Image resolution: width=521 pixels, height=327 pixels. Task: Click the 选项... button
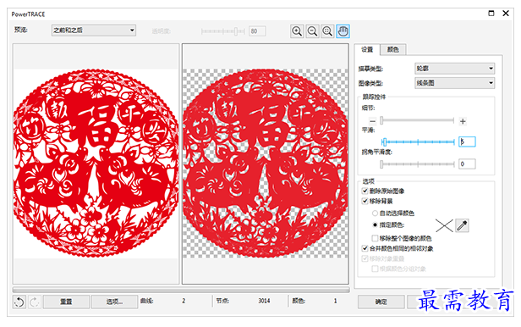(114, 302)
